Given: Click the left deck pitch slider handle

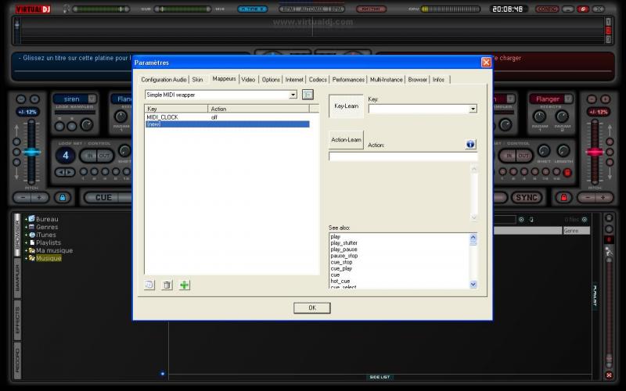Looking at the screenshot, I should pyautogui.click(x=31, y=152).
